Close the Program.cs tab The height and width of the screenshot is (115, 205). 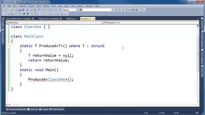[94, 19]
